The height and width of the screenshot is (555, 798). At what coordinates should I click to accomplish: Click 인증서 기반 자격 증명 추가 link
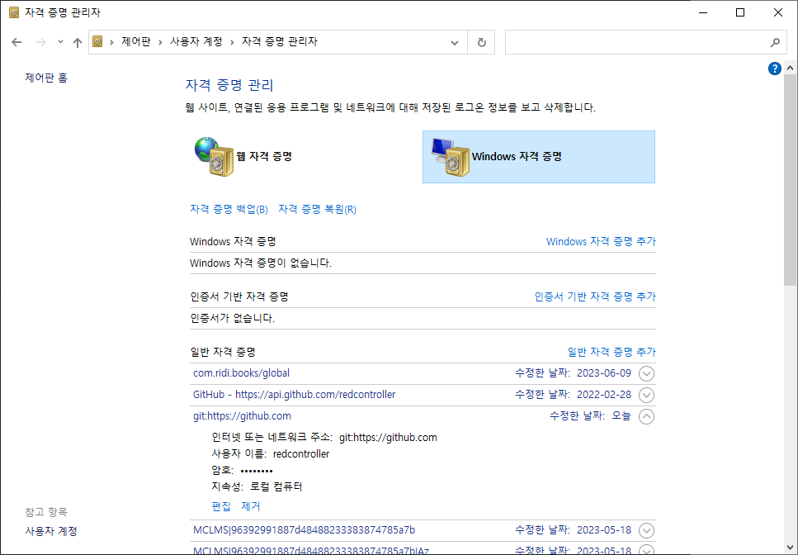pyautogui.click(x=595, y=296)
